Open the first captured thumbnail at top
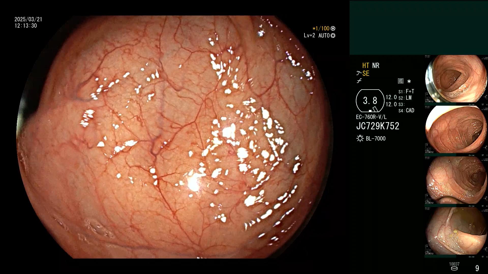 pos(456,79)
